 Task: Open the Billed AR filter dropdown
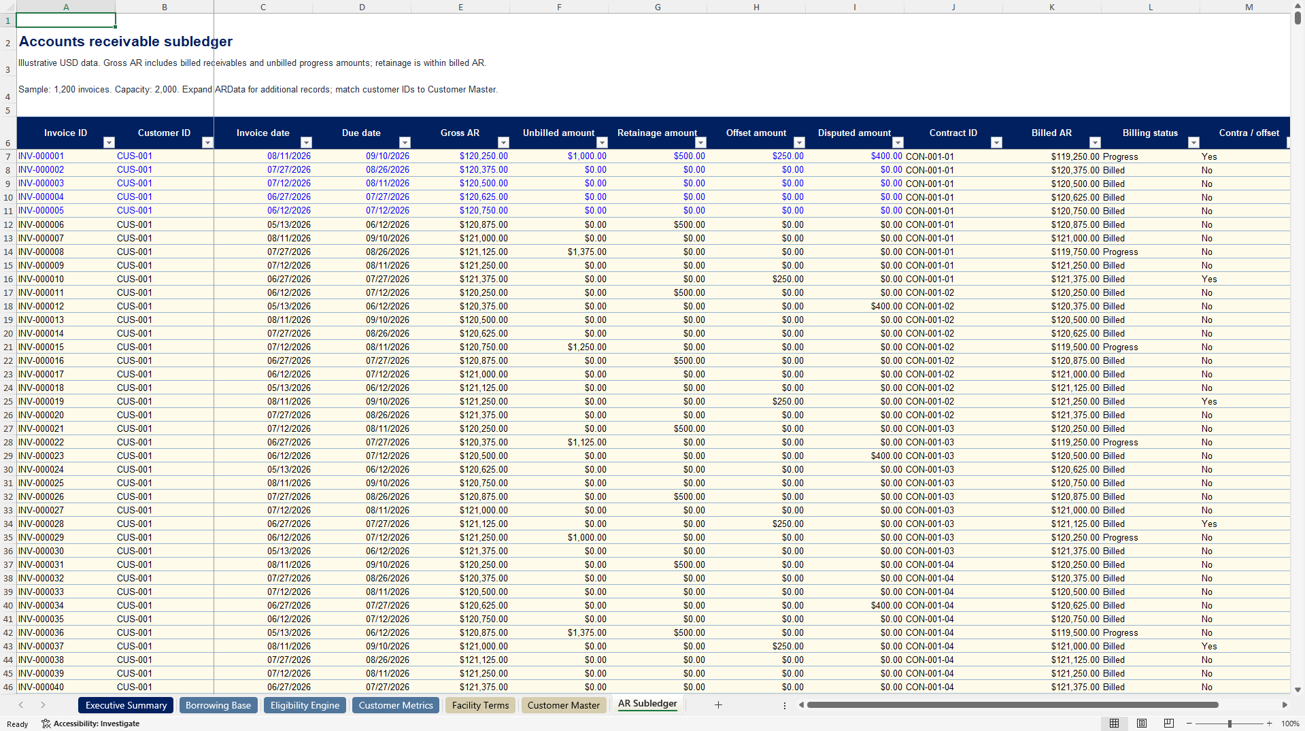pyautogui.click(x=1095, y=142)
